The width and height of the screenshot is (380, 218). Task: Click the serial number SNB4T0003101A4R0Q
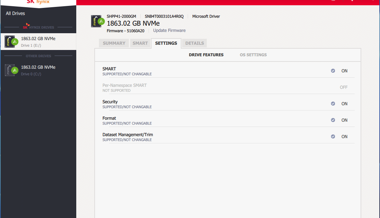(164, 16)
